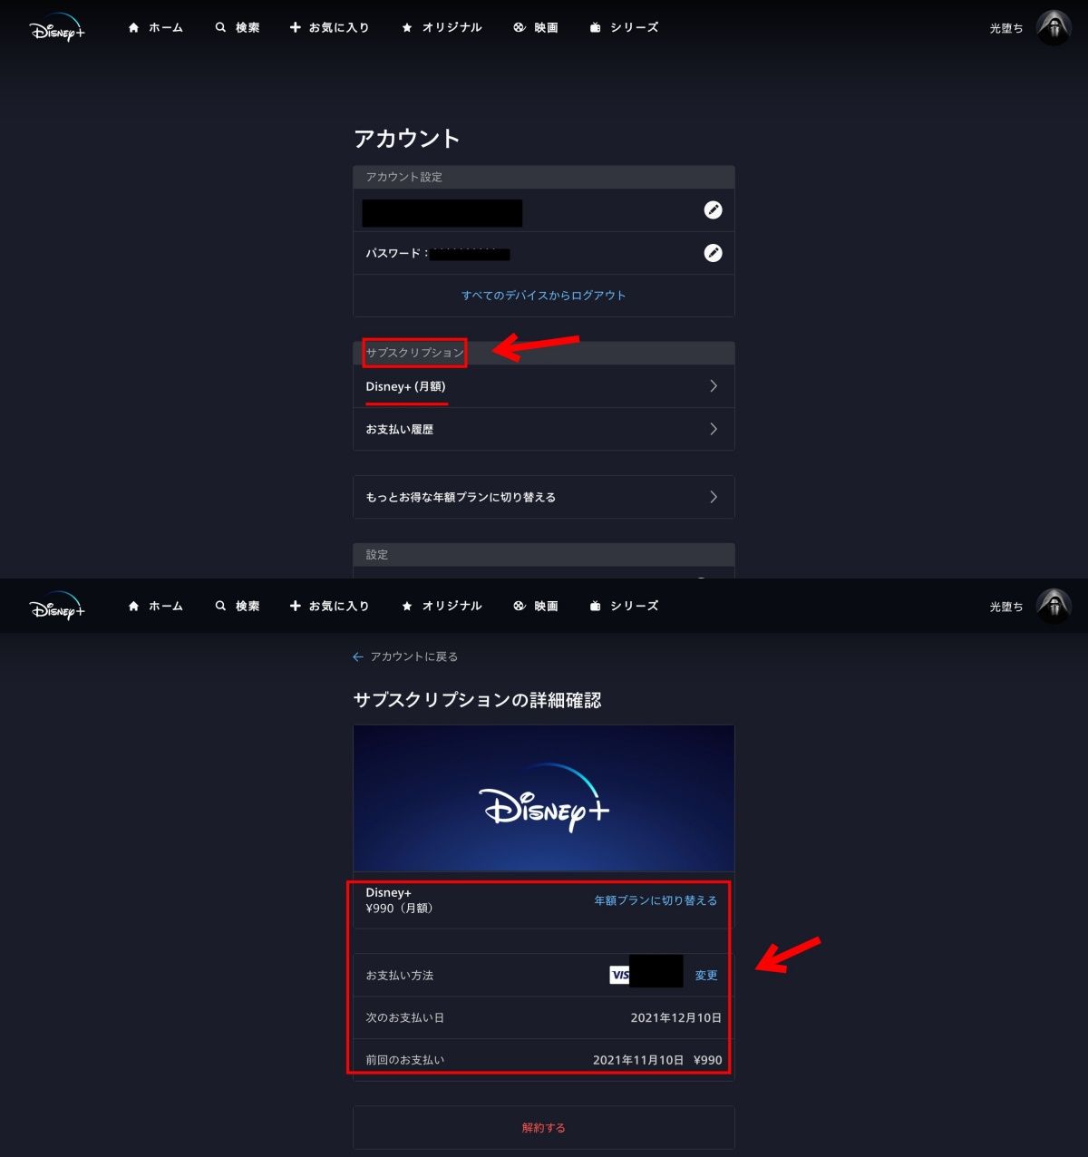The width and height of the screenshot is (1088, 1157).
Task: Expand the お支払い履歴 row chevron
Action: (714, 429)
